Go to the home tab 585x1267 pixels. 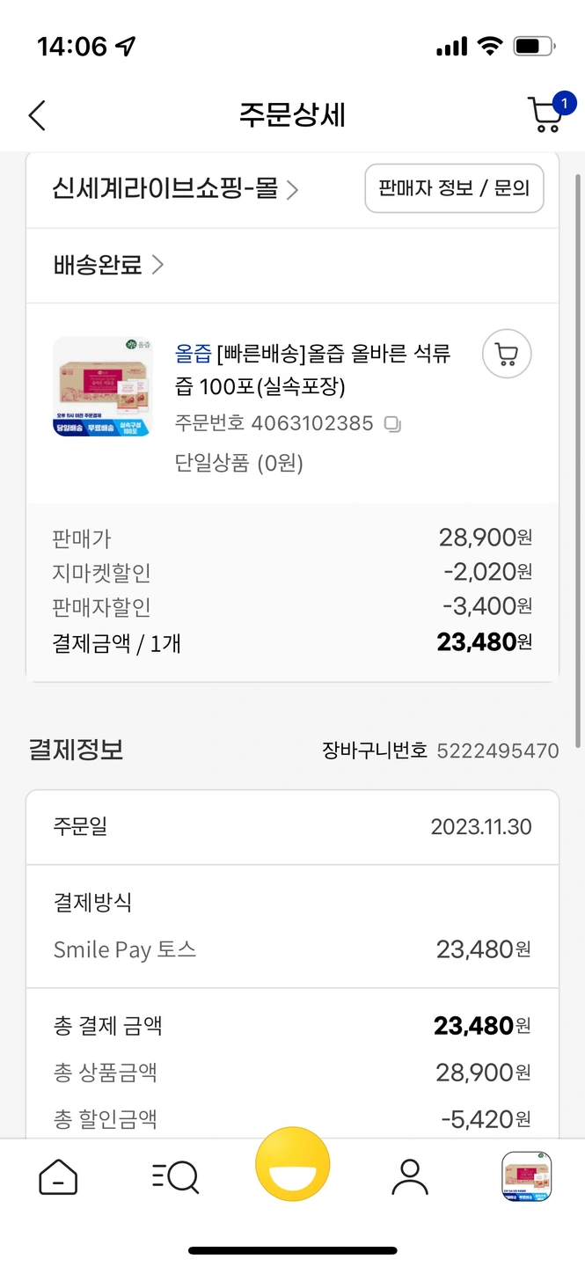coord(58,1176)
